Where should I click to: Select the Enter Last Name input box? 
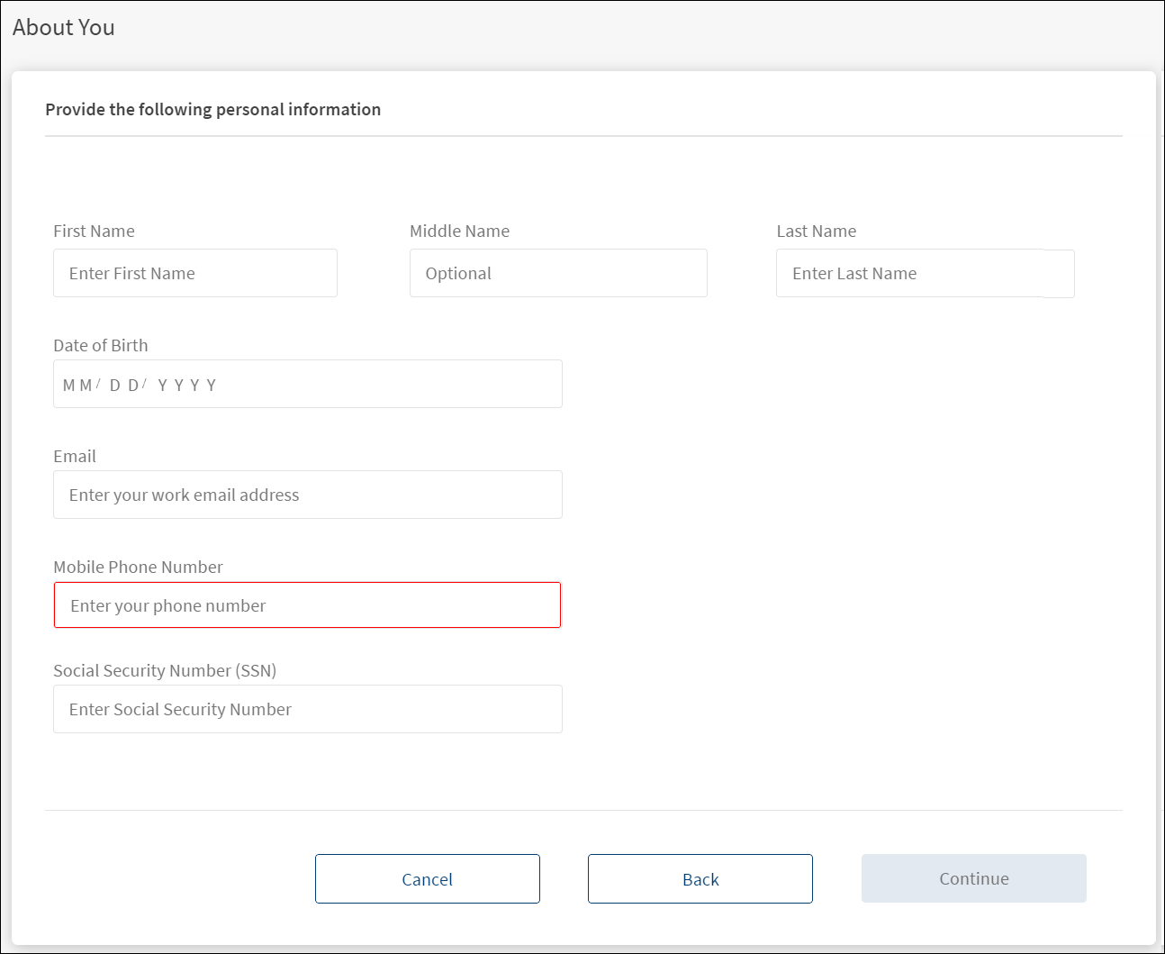pos(925,273)
